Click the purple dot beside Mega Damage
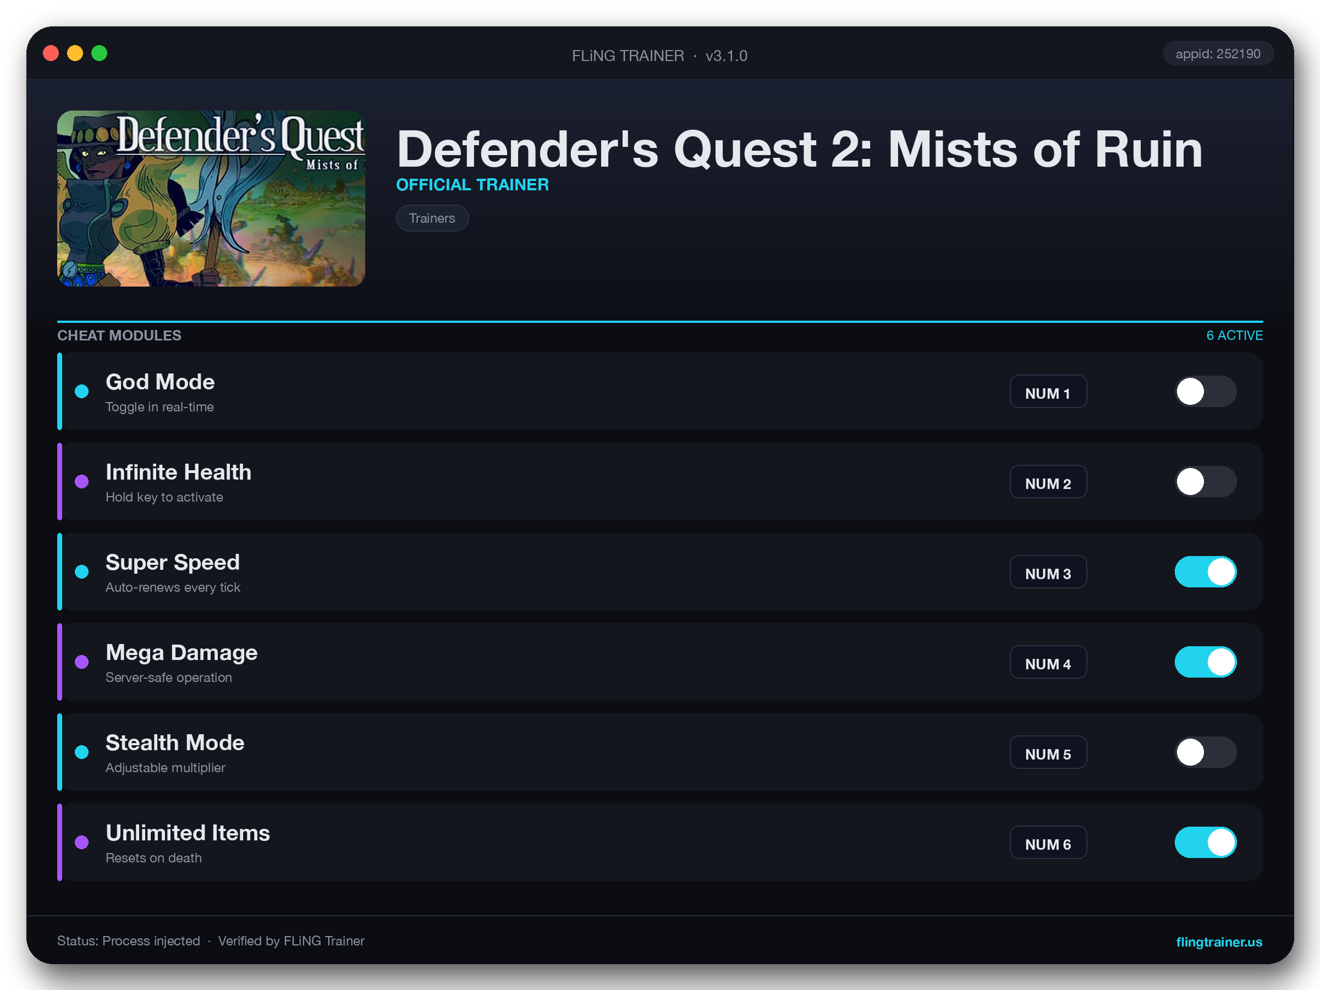Screen dimensions: 1320x990 82,662
